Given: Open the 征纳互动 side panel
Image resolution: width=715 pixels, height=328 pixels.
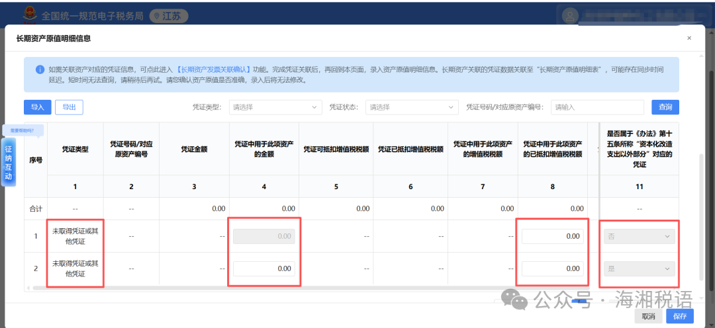Looking at the screenshot, I should click(9, 162).
